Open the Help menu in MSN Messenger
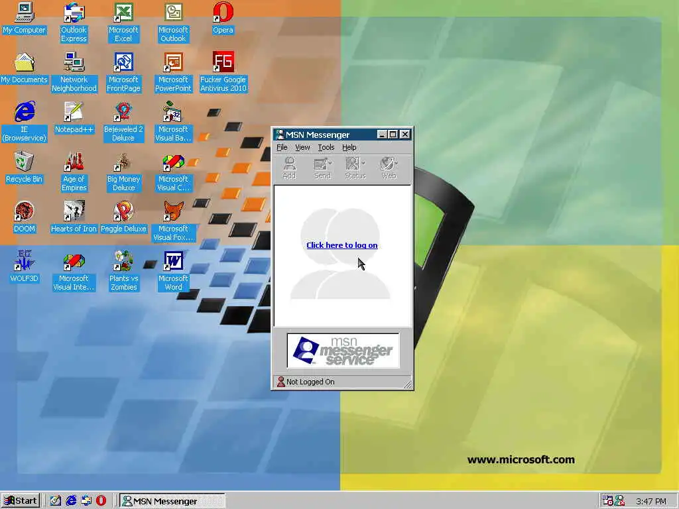The image size is (679, 509). 349,147
